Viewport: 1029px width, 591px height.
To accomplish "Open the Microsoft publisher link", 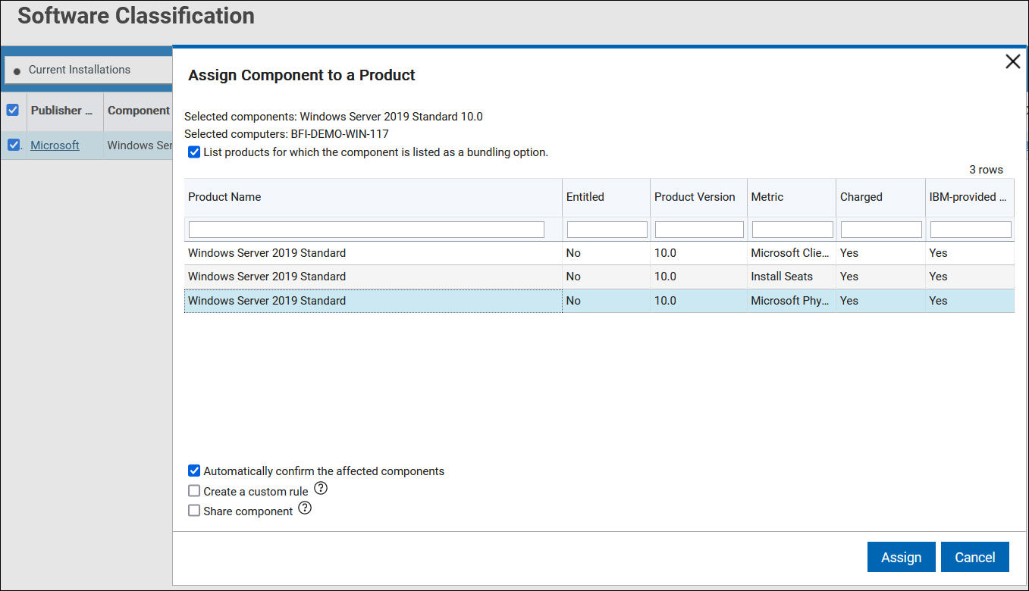I will [x=55, y=145].
